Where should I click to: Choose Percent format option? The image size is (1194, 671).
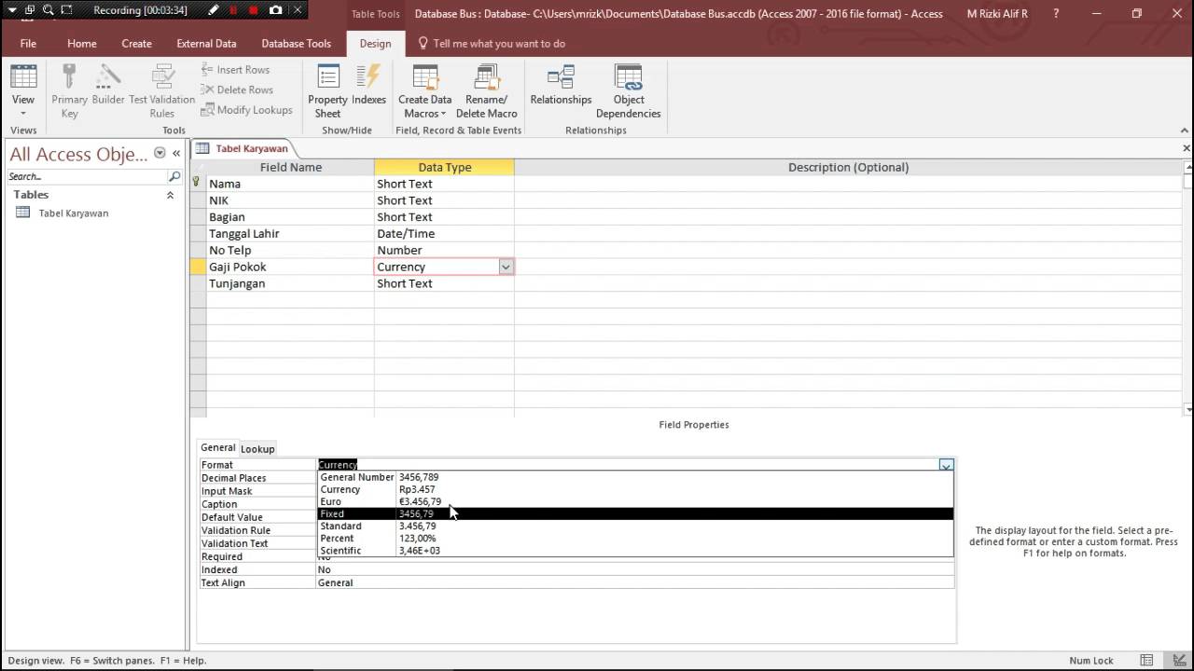click(x=635, y=538)
